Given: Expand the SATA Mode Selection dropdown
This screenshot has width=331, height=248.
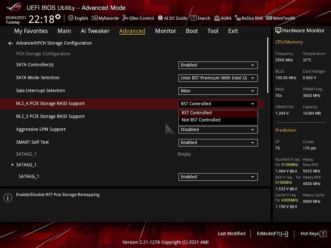Looking at the screenshot, I should tap(218, 78).
